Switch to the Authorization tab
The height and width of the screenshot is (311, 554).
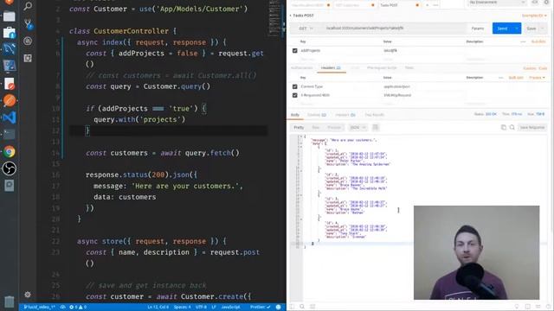coord(302,67)
